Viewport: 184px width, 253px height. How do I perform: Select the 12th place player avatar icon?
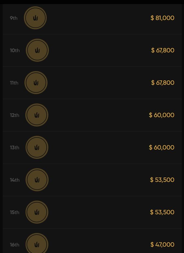tap(37, 115)
